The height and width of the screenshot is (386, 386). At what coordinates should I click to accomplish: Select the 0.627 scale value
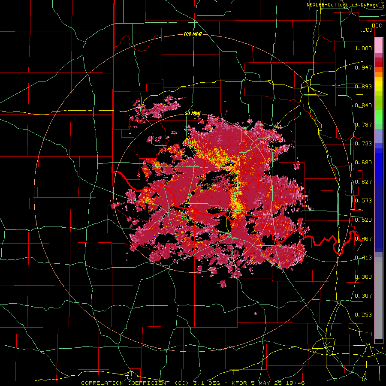(363, 182)
